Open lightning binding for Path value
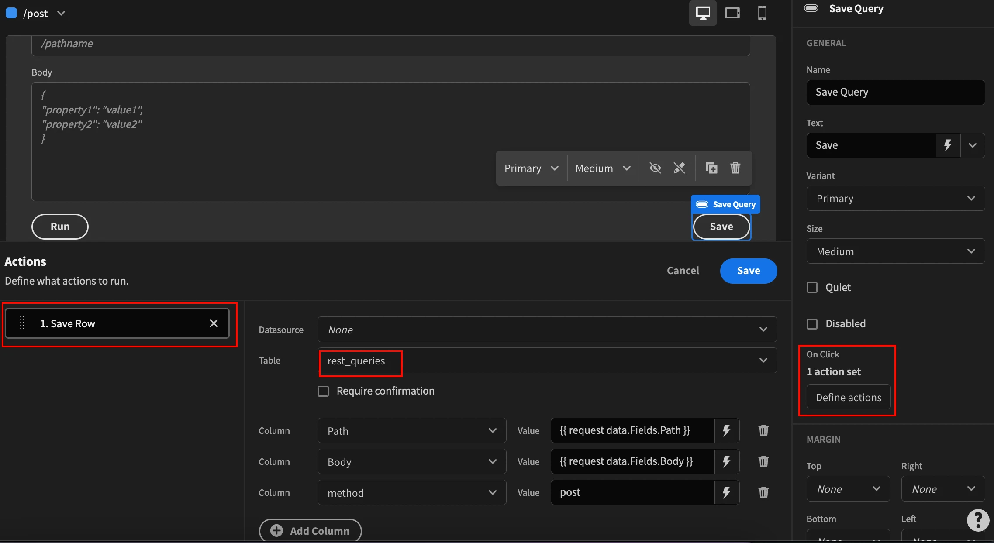Screen dimensions: 994x543 (727, 431)
